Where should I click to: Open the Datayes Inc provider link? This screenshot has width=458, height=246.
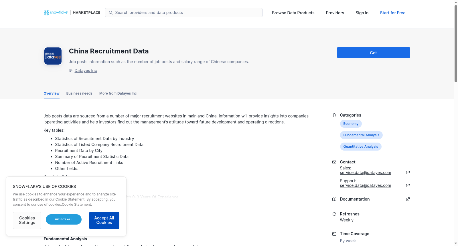[86, 71]
